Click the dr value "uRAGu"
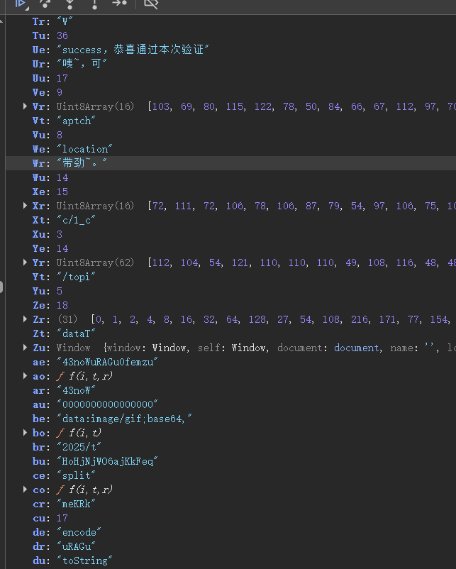The height and width of the screenshot is (569, 456). pos(76,546)
